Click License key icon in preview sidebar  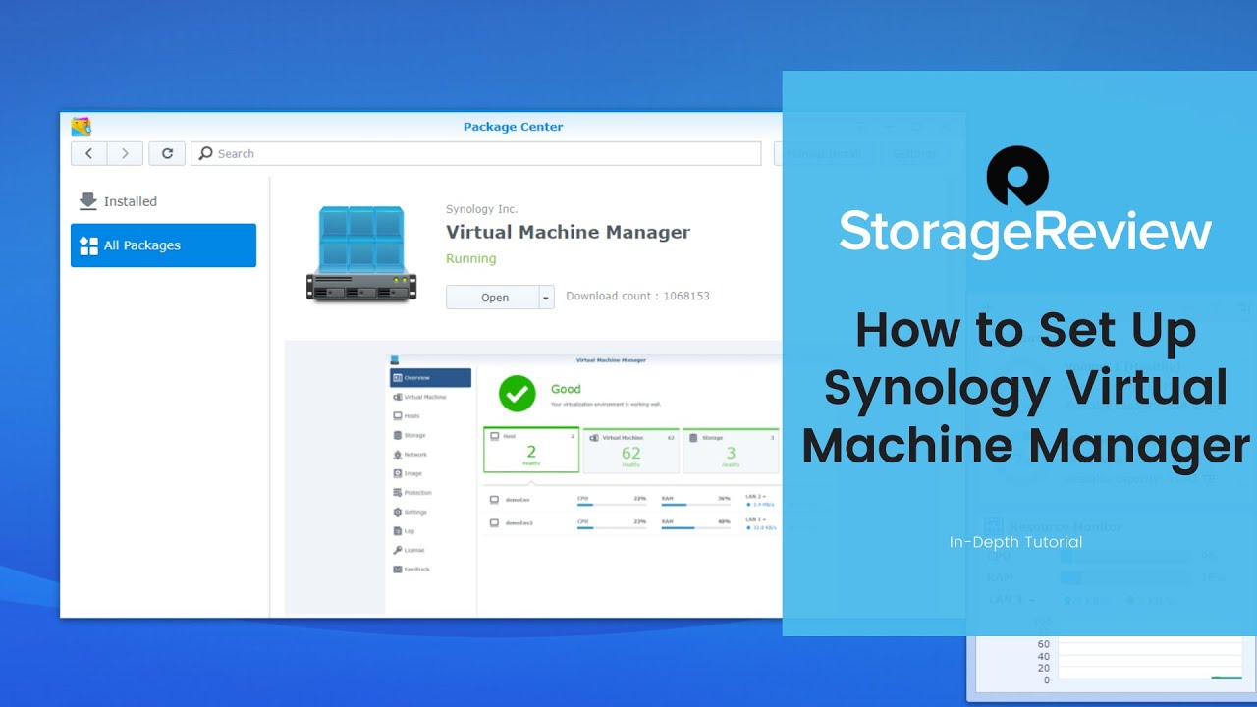397,550
